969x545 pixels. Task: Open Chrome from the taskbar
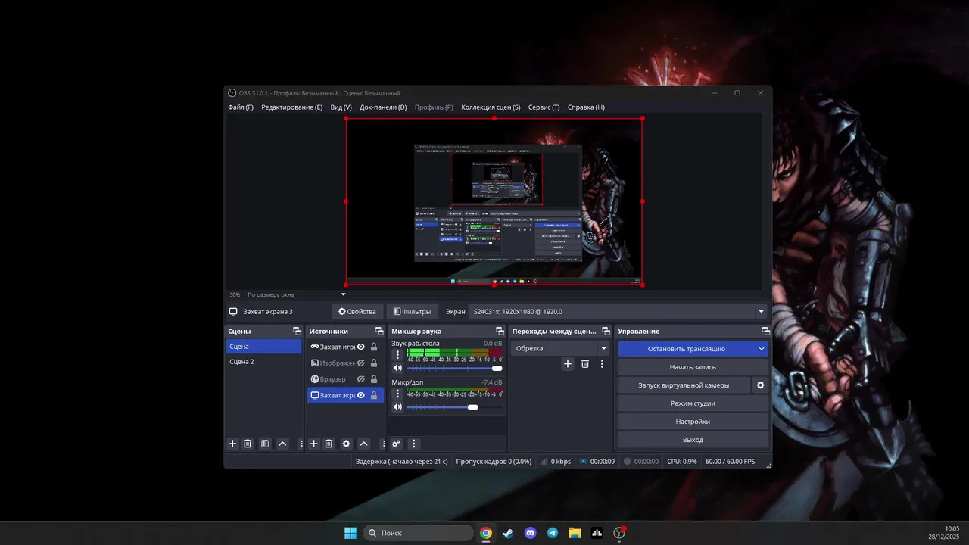click(x=486, y=533)
